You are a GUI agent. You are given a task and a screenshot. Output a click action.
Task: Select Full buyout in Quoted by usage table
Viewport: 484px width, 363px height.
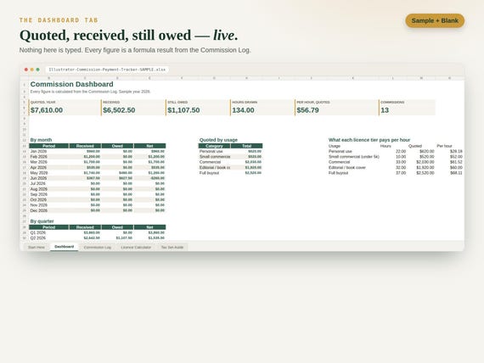pyautogui.click(x=209, y=173)
